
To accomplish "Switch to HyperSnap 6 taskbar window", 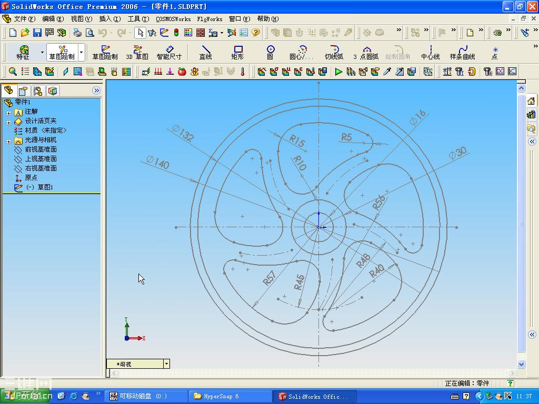I will [231, 397].
